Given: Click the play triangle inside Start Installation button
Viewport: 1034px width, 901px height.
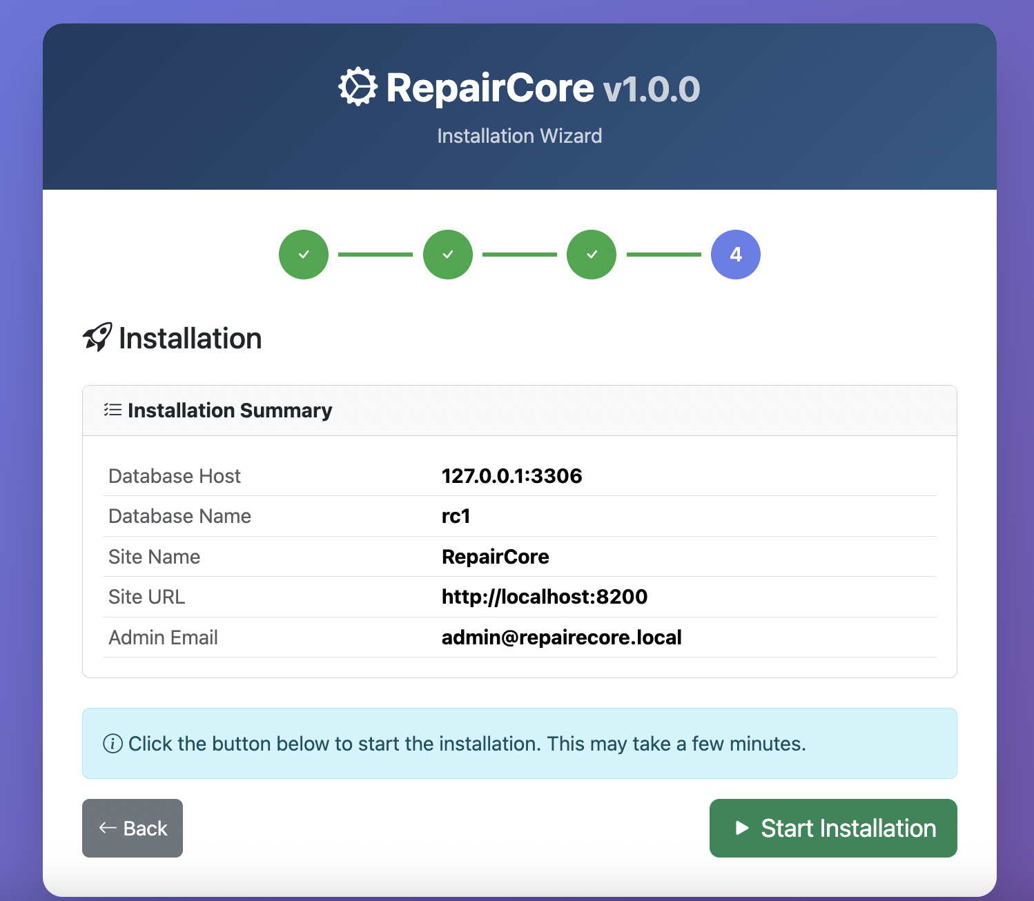Looking at the screenshot, I should 741,828.
